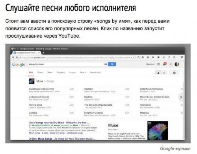
Task: Play the song Hysteria
Action: 88,97
